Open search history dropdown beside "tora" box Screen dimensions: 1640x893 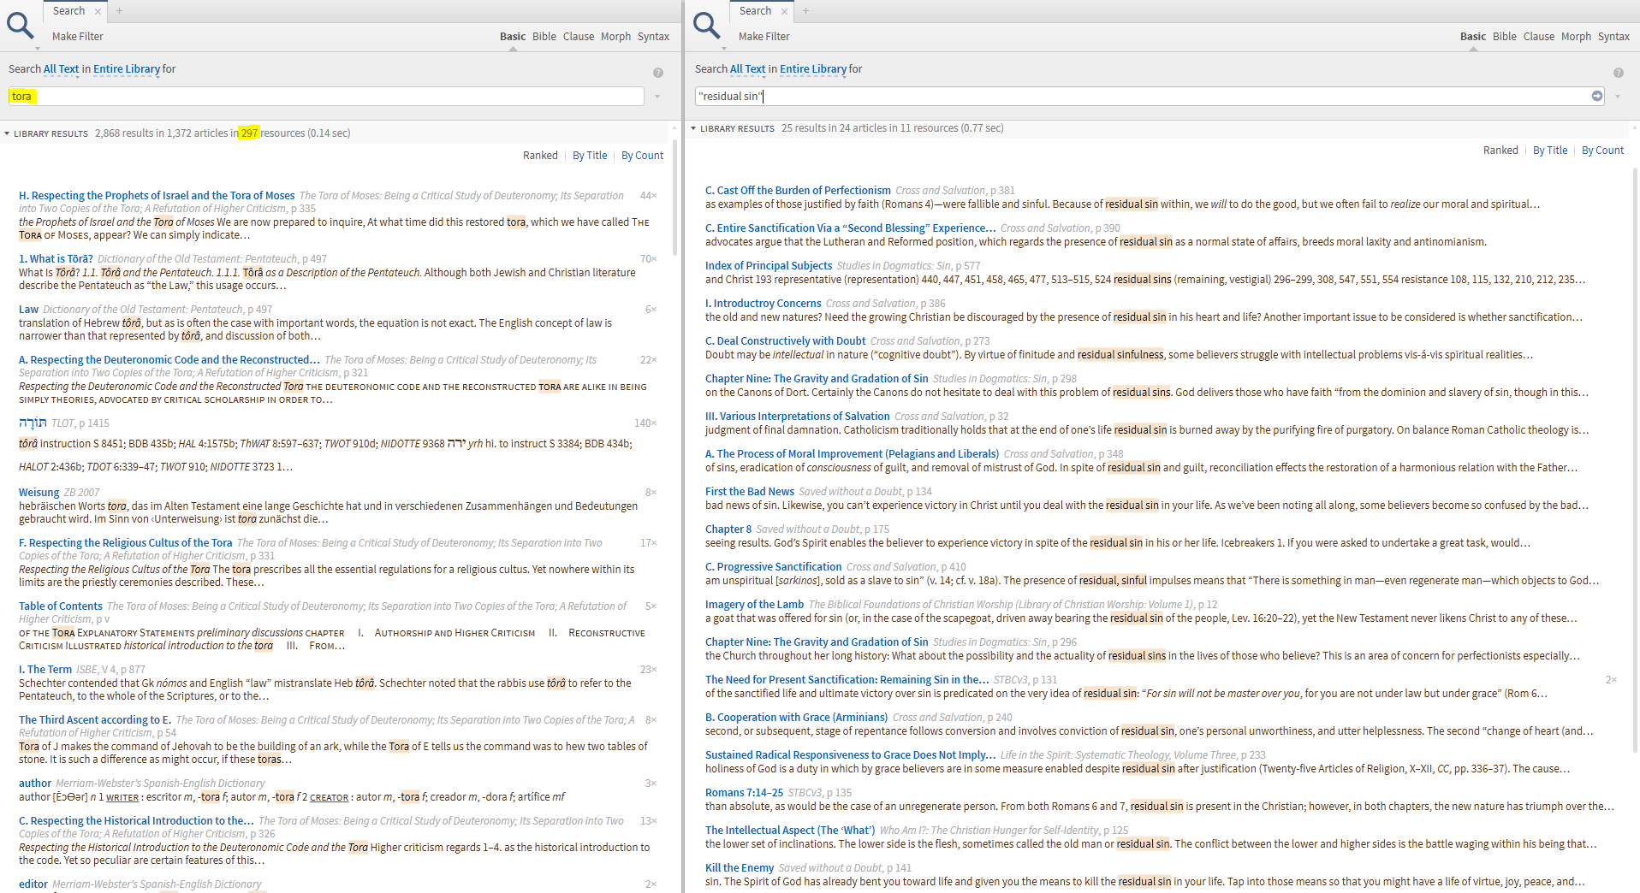(657, 97)
